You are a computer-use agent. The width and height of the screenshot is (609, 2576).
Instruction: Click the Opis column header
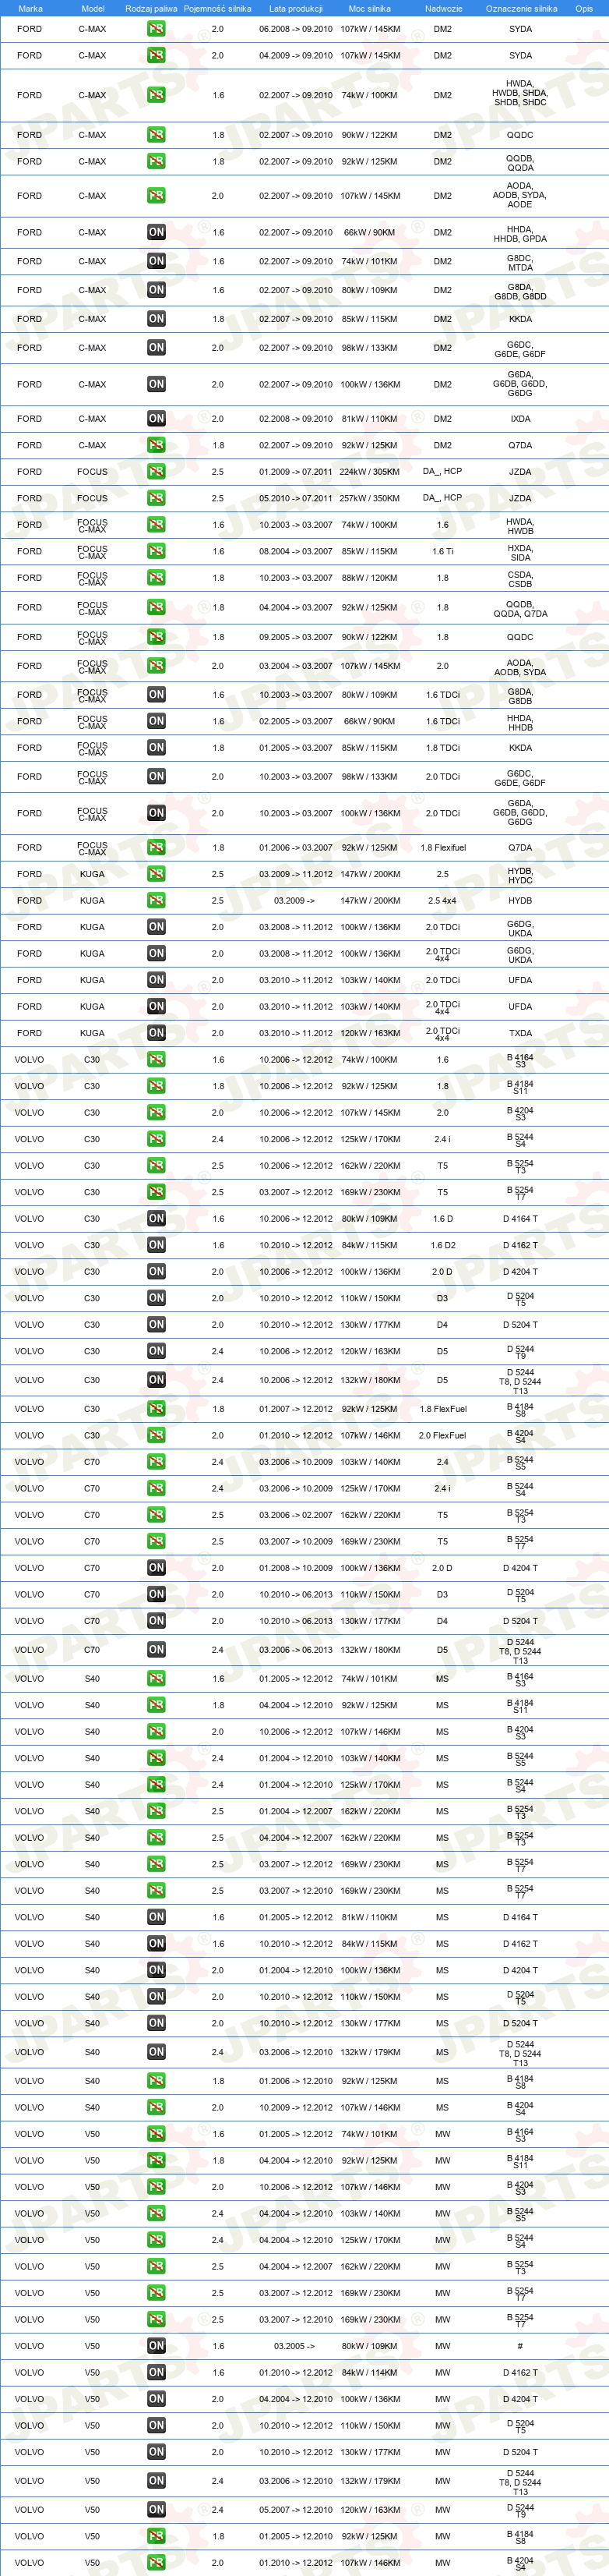click(584, 8)
